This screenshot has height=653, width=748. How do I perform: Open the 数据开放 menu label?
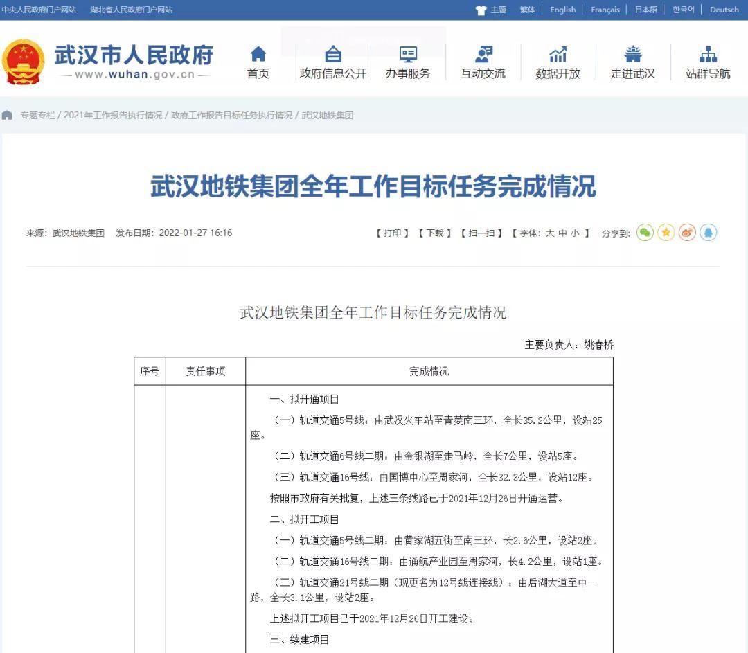click(x=558, y=73)
